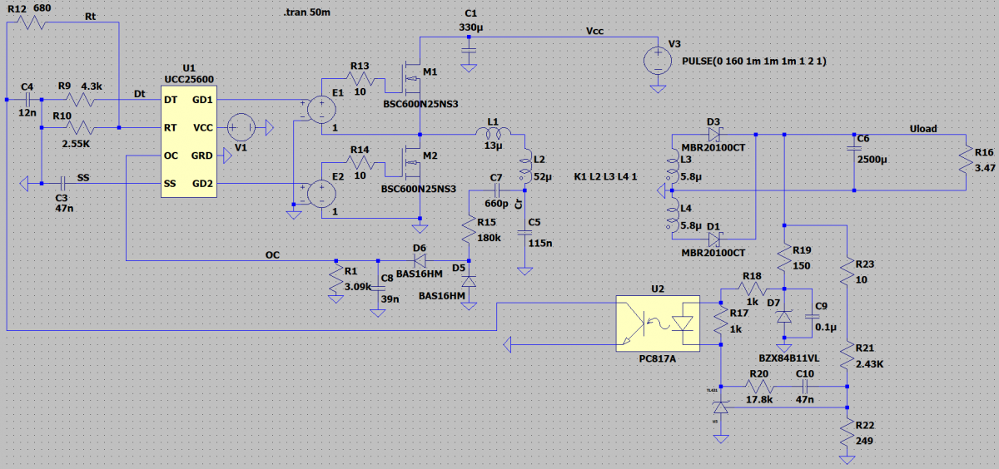Image resolution: width=999 pixels, height=469 pixels.
Task: Click the 3.47 value of R16
Action: pos(986,168)
